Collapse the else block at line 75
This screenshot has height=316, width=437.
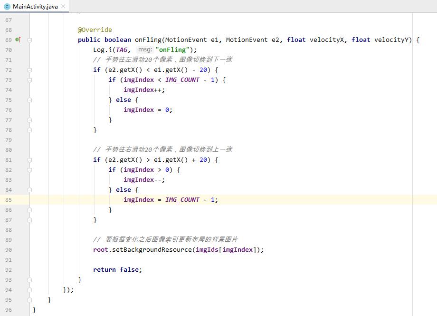point(29,100)
